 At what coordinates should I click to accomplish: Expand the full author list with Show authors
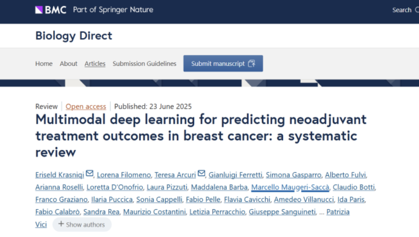pos(82,224)
